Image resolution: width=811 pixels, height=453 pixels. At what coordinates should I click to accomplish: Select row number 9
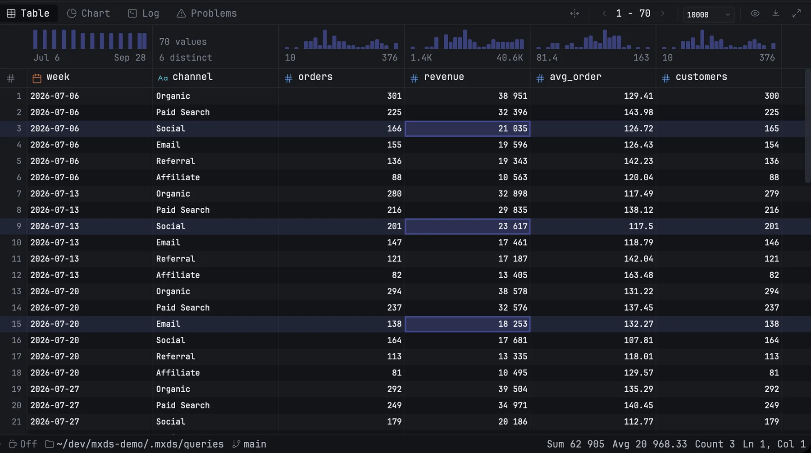click(x=14, y=226)
